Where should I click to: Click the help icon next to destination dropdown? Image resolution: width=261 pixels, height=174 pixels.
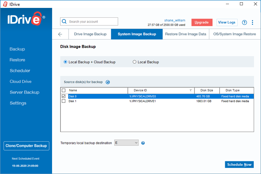[143, 143]
